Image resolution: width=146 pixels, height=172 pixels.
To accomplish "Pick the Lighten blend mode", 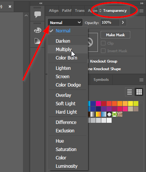I will (x=68, y=68).
